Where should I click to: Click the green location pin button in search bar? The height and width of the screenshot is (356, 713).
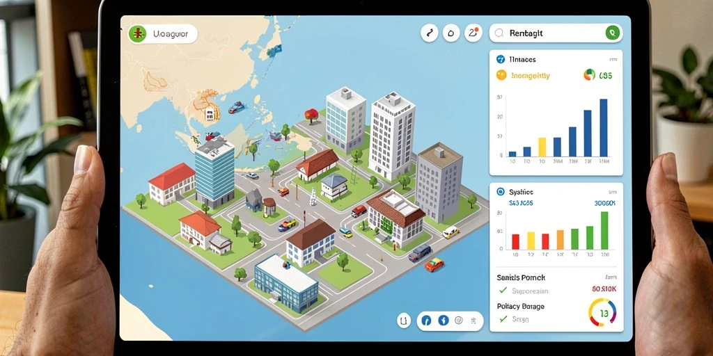[613, 33]
